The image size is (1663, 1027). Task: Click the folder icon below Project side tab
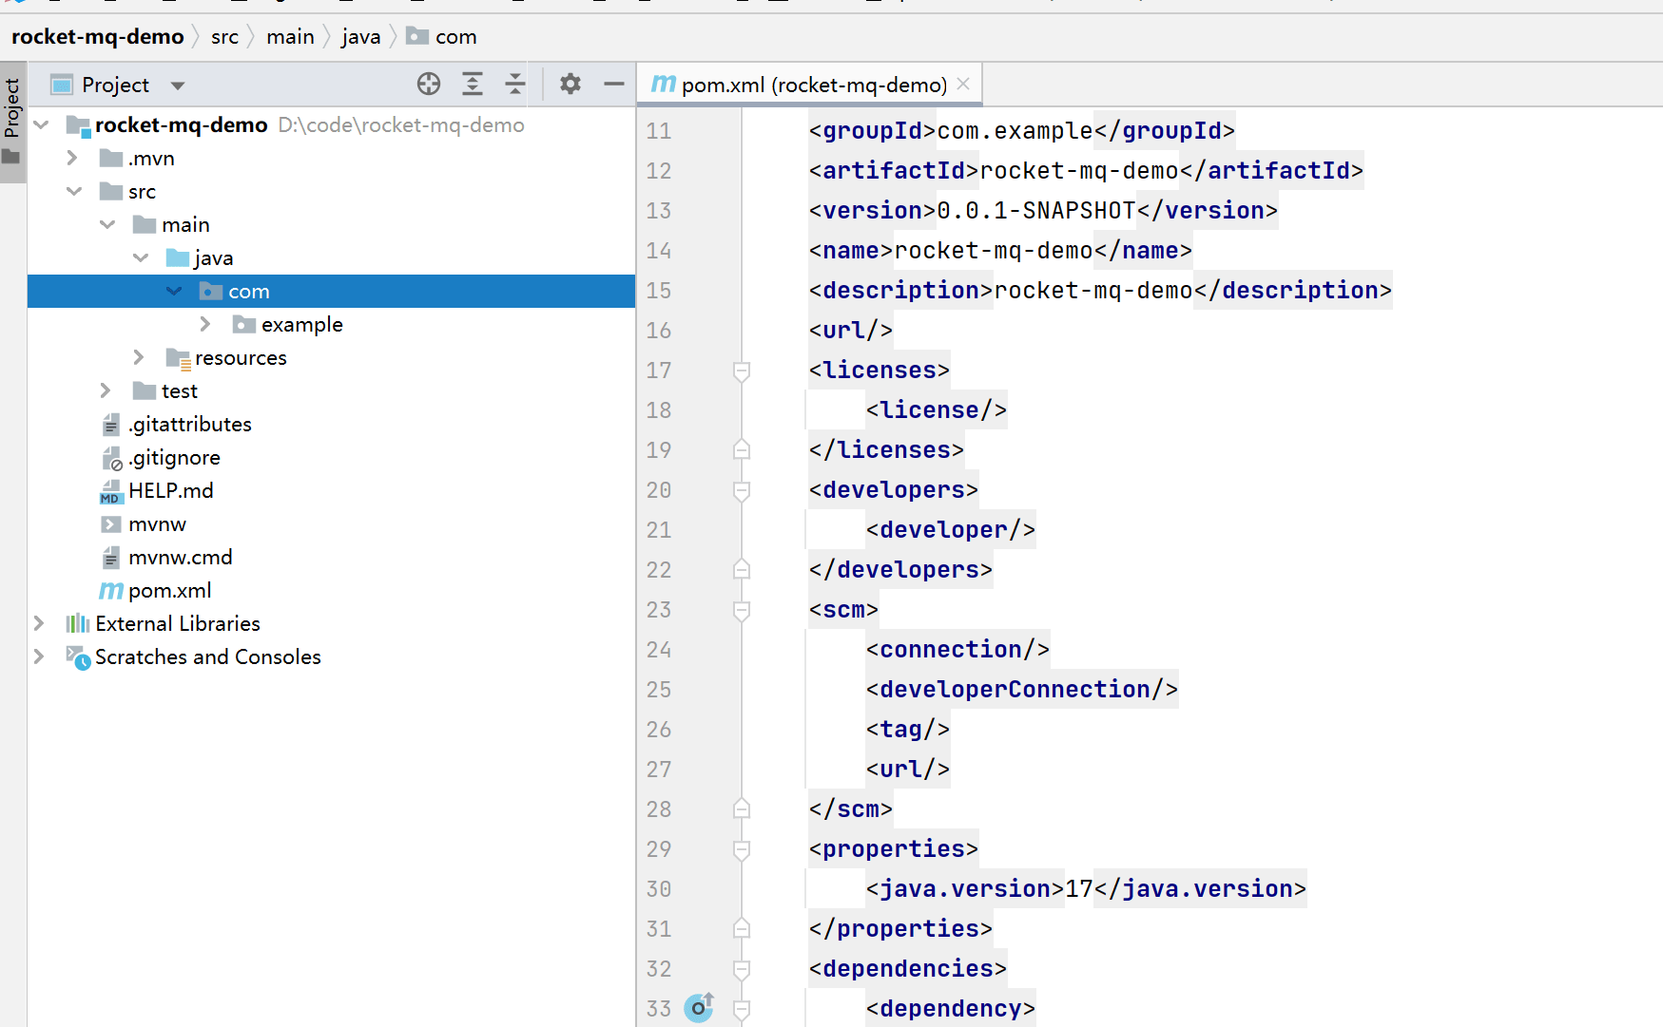coord(11,157)
